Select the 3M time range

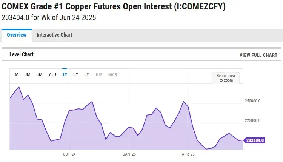(x=28, y=74)
